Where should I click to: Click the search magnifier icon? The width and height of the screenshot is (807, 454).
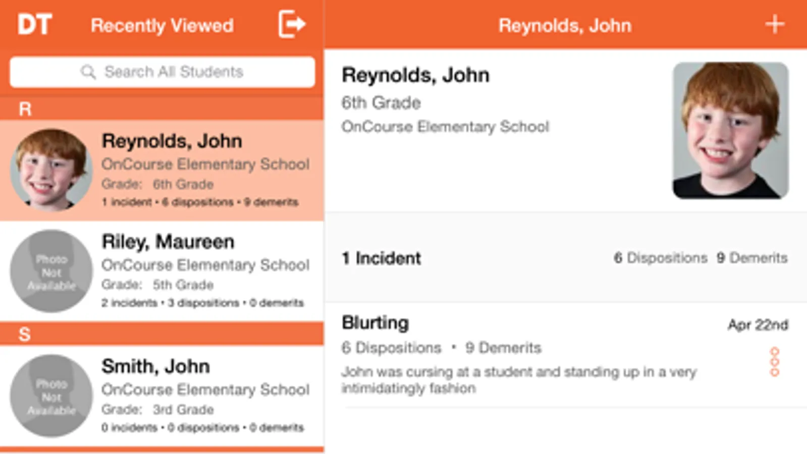88,72
